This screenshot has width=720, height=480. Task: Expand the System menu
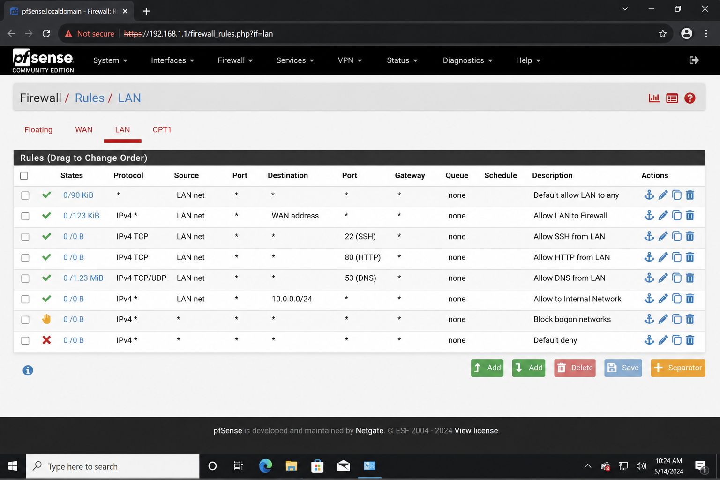click(x=110, y=60)
